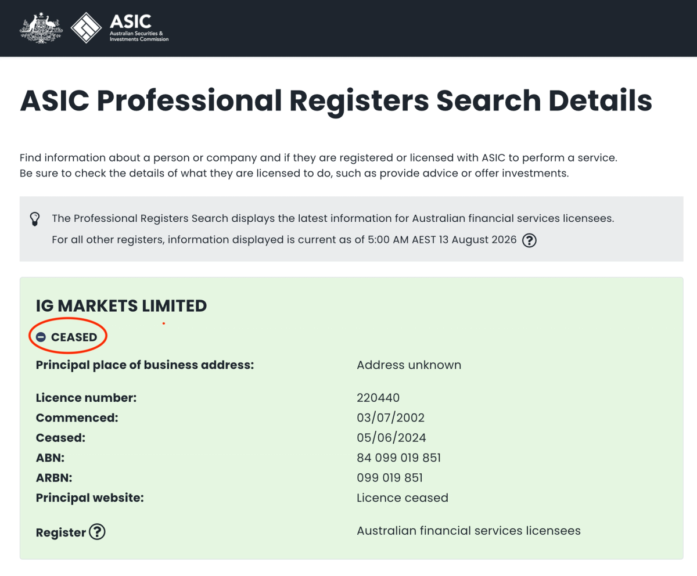The height and width of the screenshot is (576, 697).
Task: Click the ASIC logo in header
Action: click(120, 28)
